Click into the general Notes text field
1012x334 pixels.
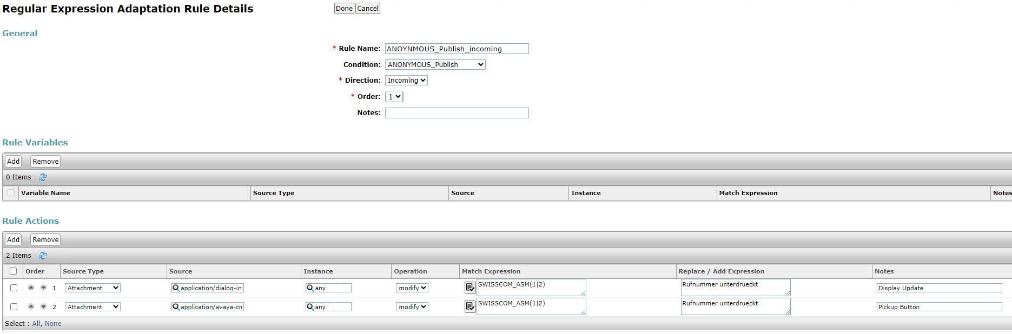[x=457, y=113]
